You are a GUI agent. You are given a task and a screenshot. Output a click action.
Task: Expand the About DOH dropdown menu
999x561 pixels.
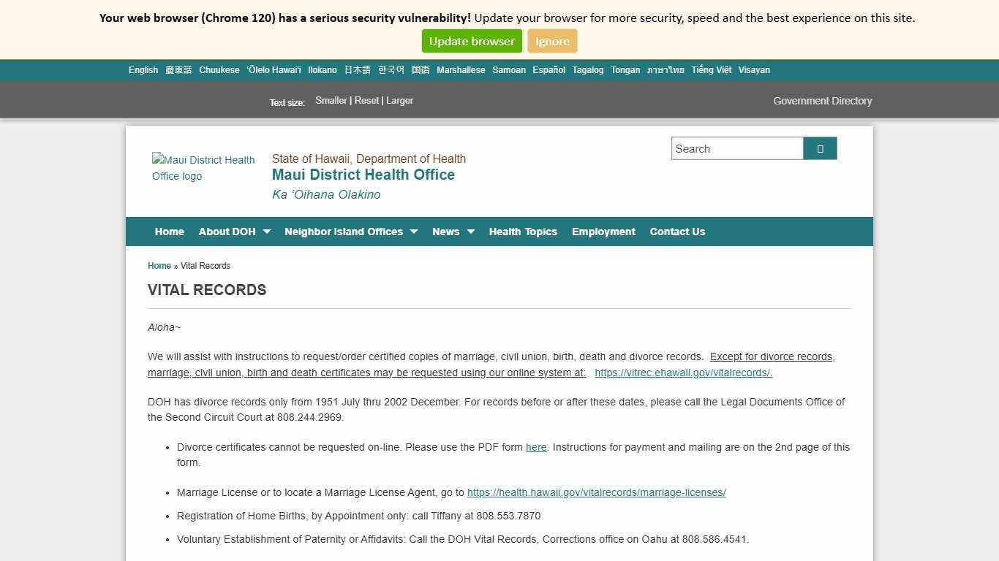tap(227, 232)
